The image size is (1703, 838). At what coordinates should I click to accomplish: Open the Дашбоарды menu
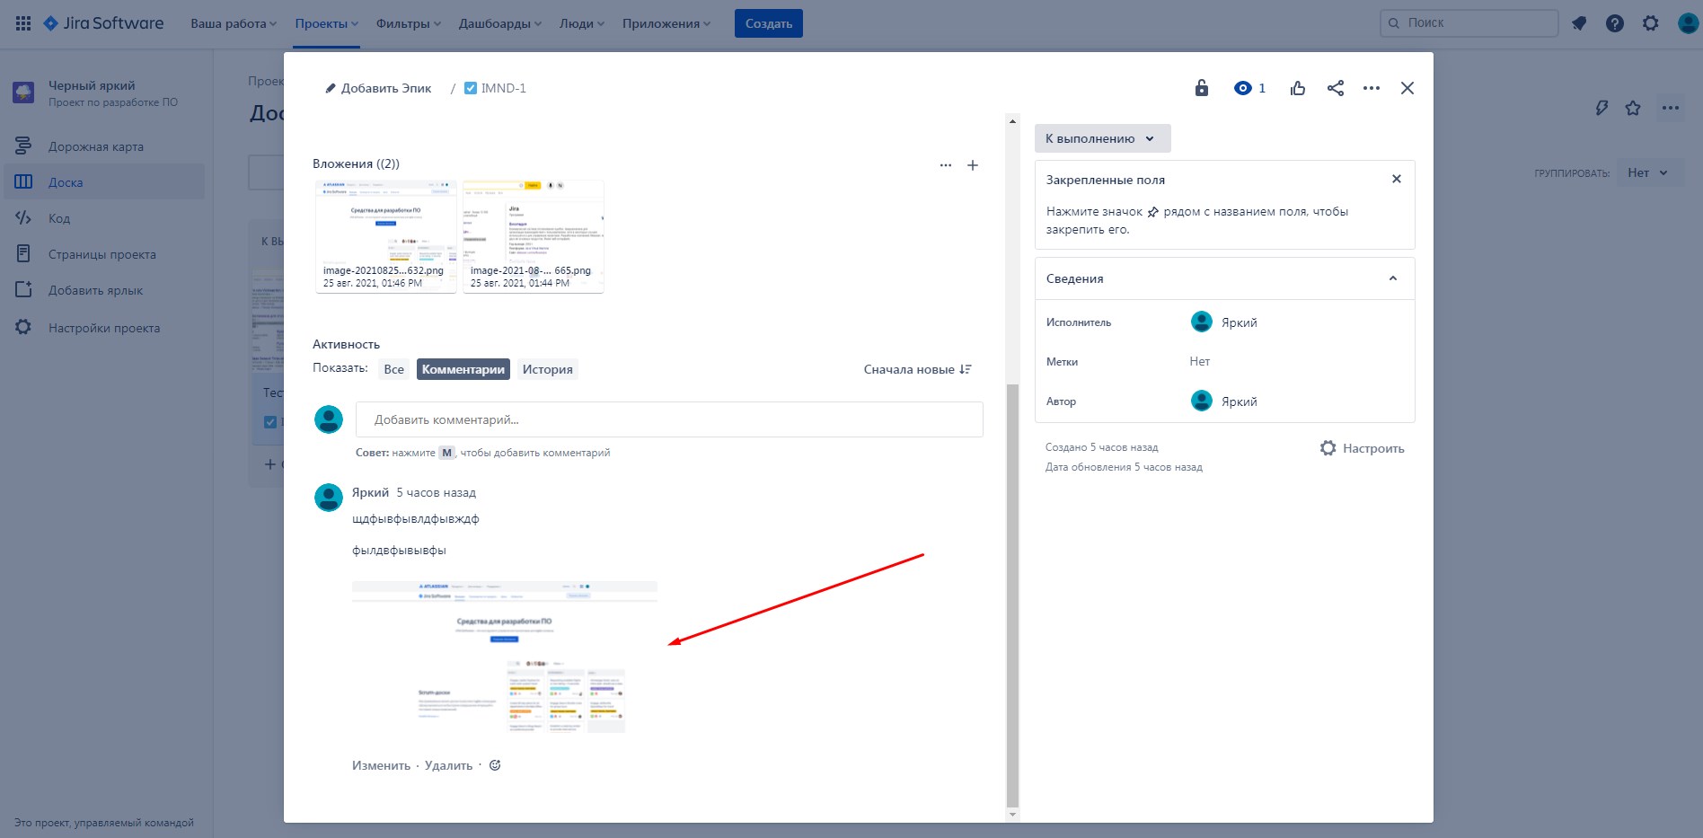(x=500, y=23)
